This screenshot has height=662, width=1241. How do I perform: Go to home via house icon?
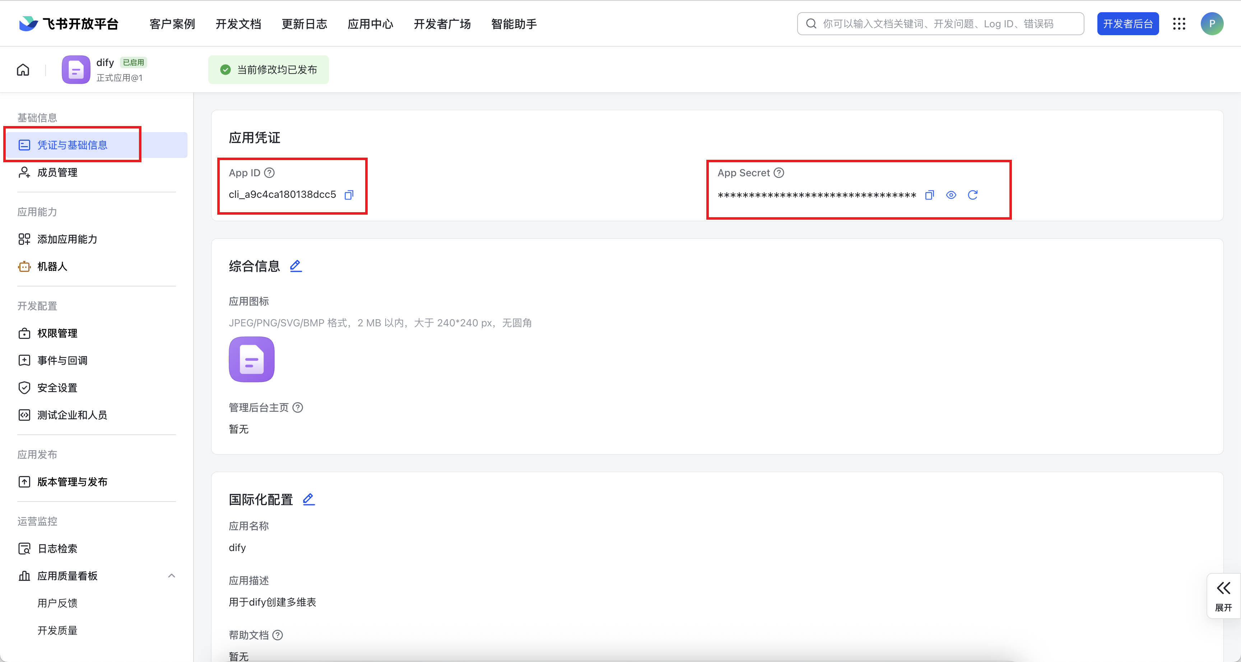tap(23, 70)
